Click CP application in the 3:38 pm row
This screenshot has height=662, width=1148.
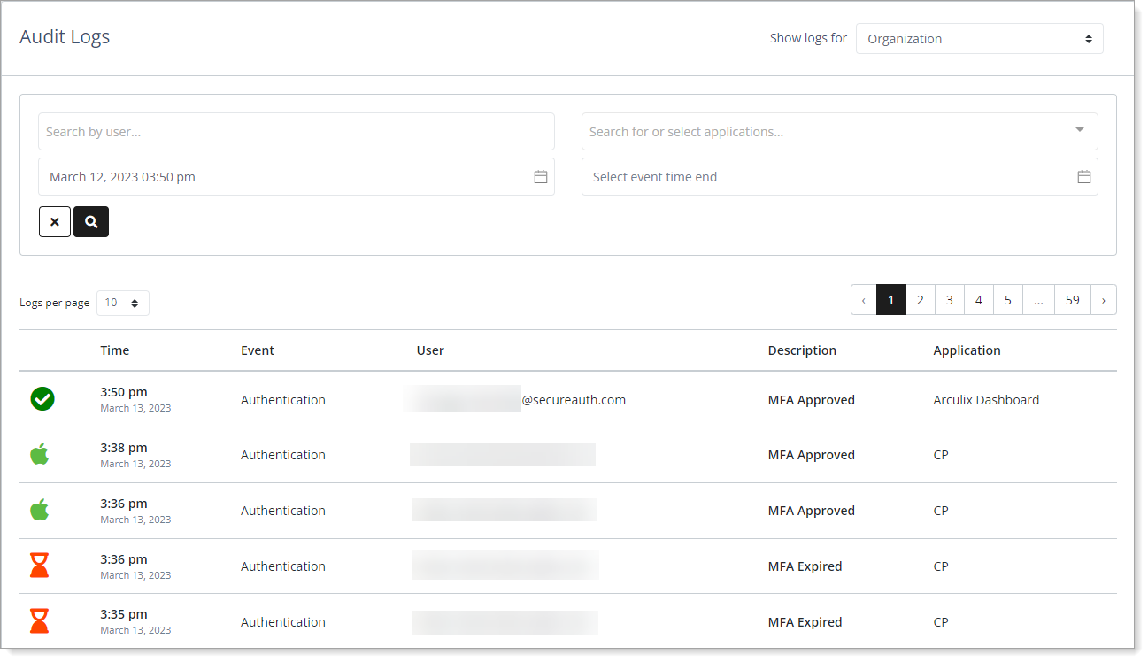point(941,455)
